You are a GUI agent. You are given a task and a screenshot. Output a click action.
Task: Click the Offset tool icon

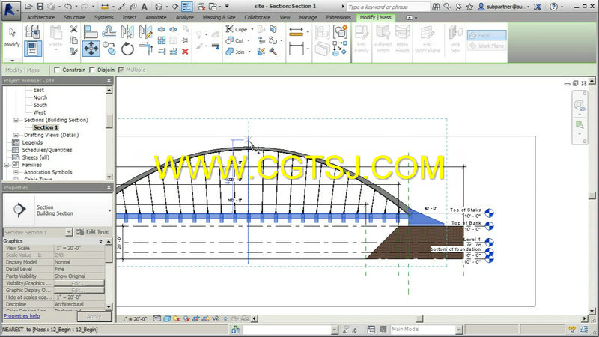109,31
